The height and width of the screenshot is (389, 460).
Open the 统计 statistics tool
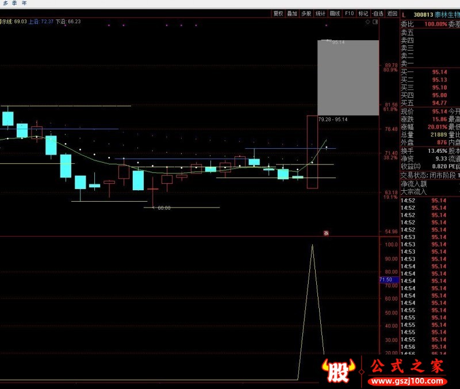pos(320,13)
